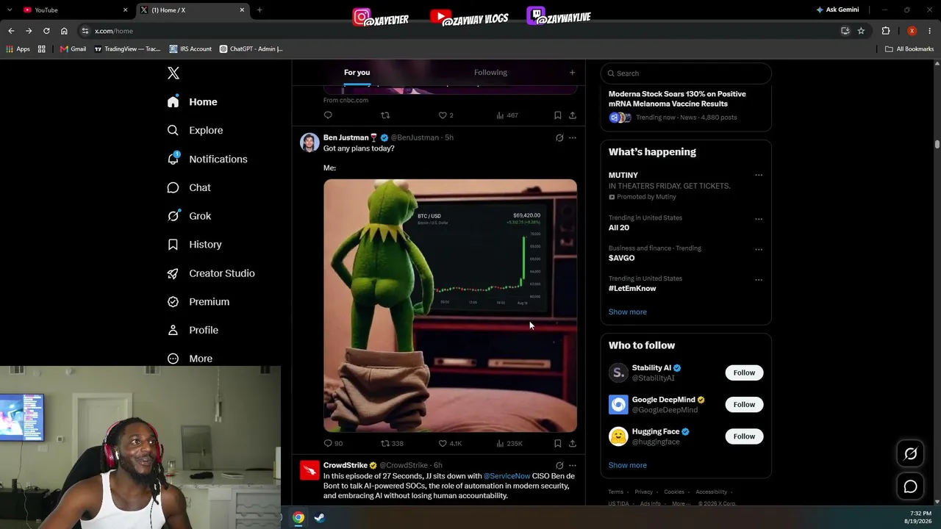
Task: Open more options on the CrowdStrike post
Action: tap(573, 465)
